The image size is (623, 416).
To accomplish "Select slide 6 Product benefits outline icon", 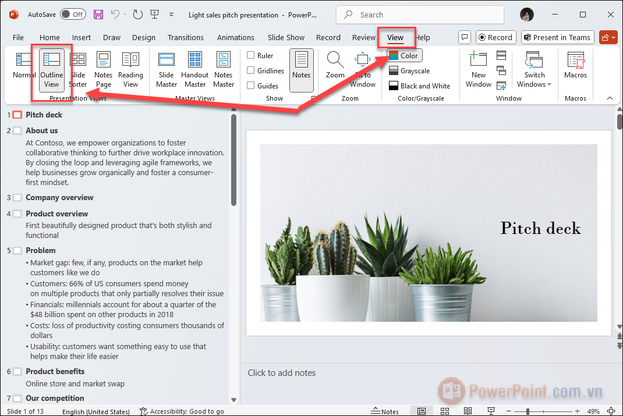I will [17, 372].
